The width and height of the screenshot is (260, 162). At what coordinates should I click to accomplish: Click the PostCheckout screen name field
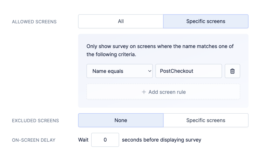click(x=188, y=71)
